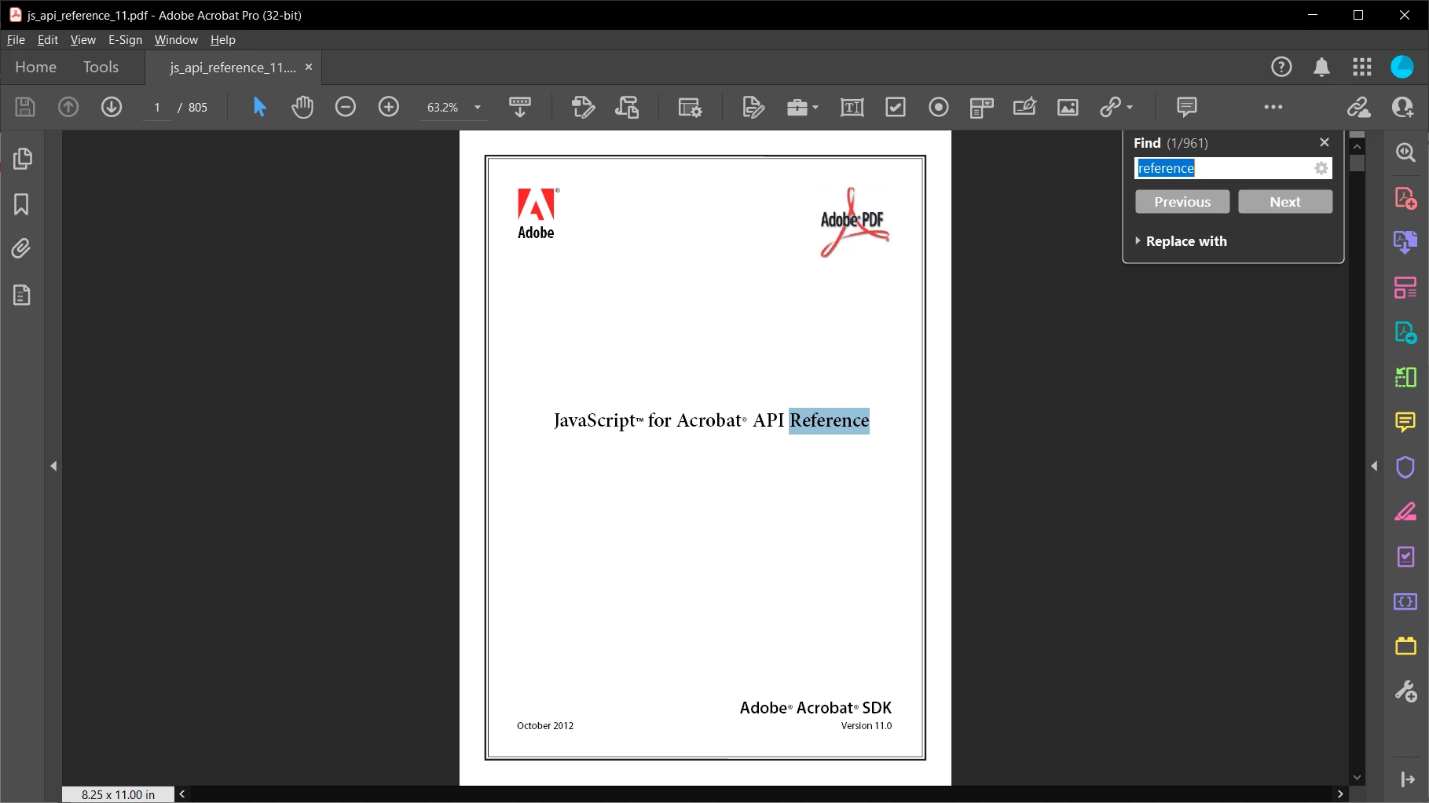Close the Find panel
Viewport: 1429px width, 803px height.
[1325, 142]
